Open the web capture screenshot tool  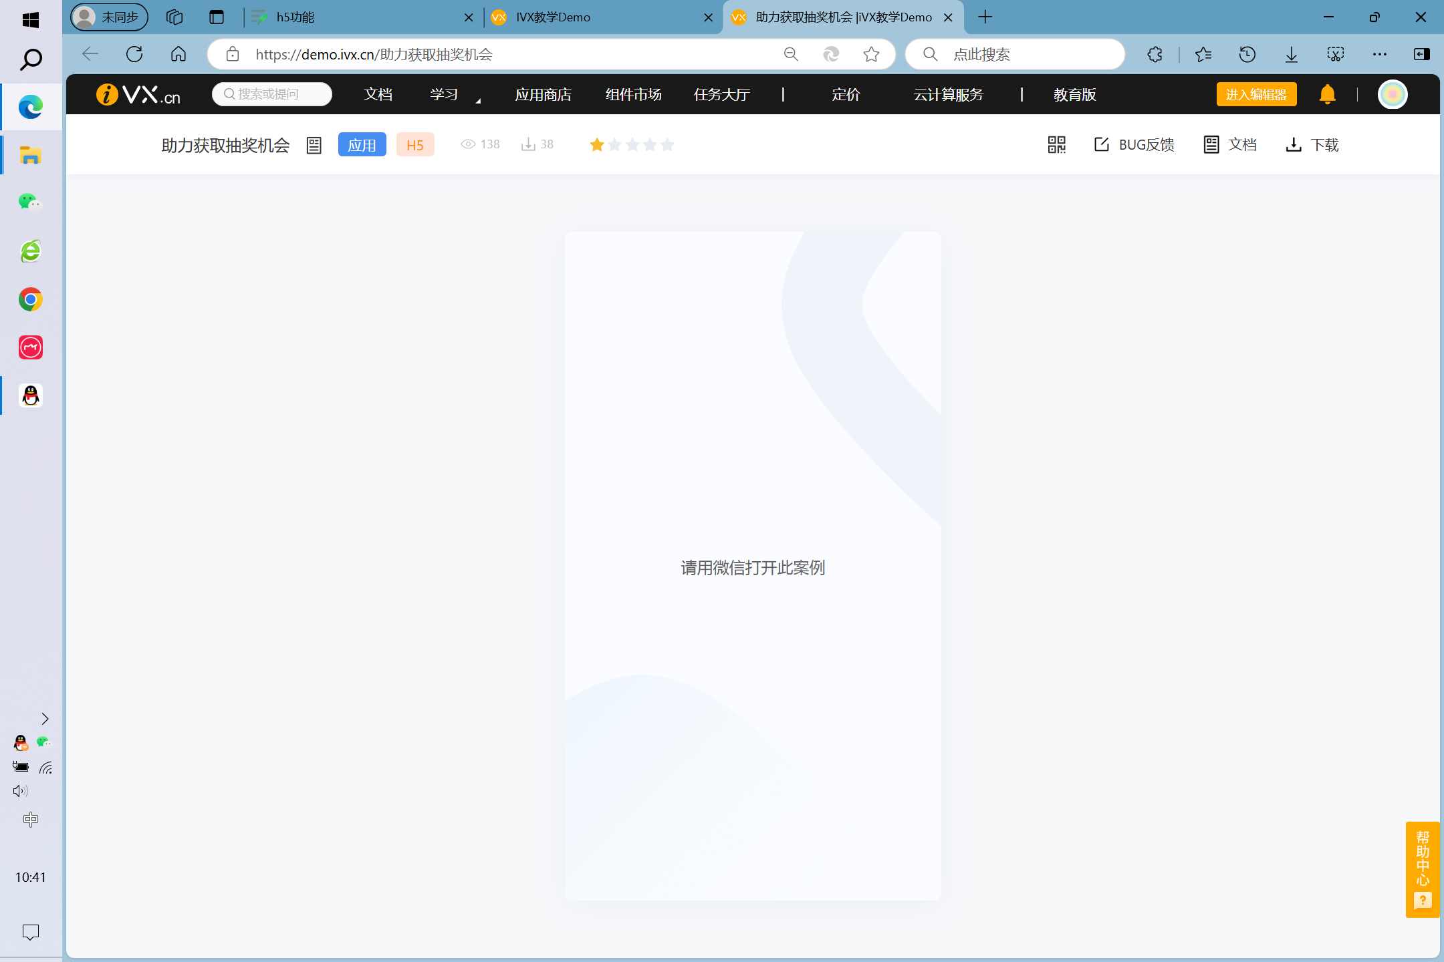coord(1336,54)
